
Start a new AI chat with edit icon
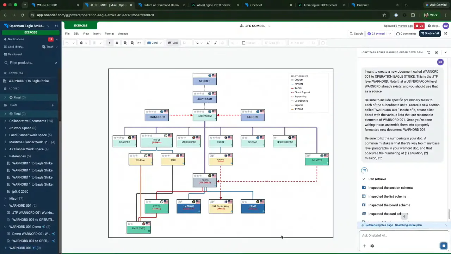[437, 52]
